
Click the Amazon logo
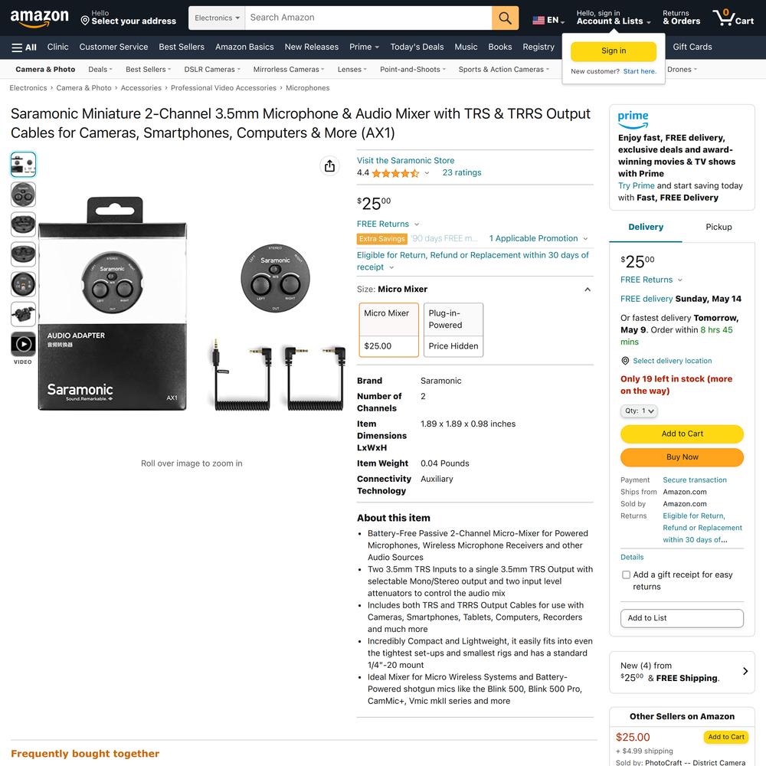pos(40,18)
